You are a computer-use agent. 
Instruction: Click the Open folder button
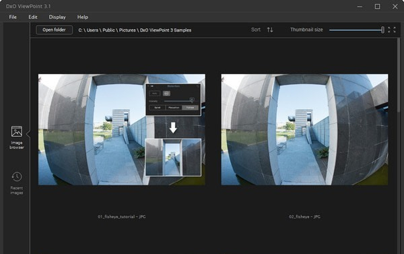(x=54, y=30)
